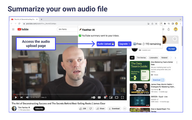192x120 pixels.
Task: Open Chrome side panel icon
Action: (172, 24)
